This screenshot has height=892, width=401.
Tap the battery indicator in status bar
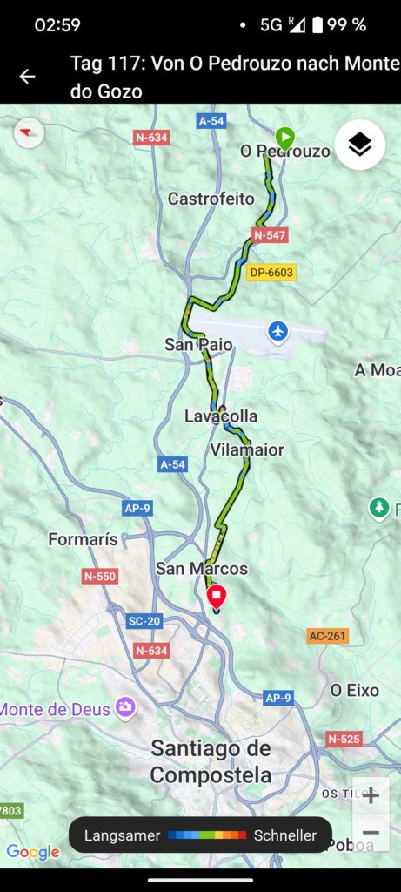coord(317,25)
